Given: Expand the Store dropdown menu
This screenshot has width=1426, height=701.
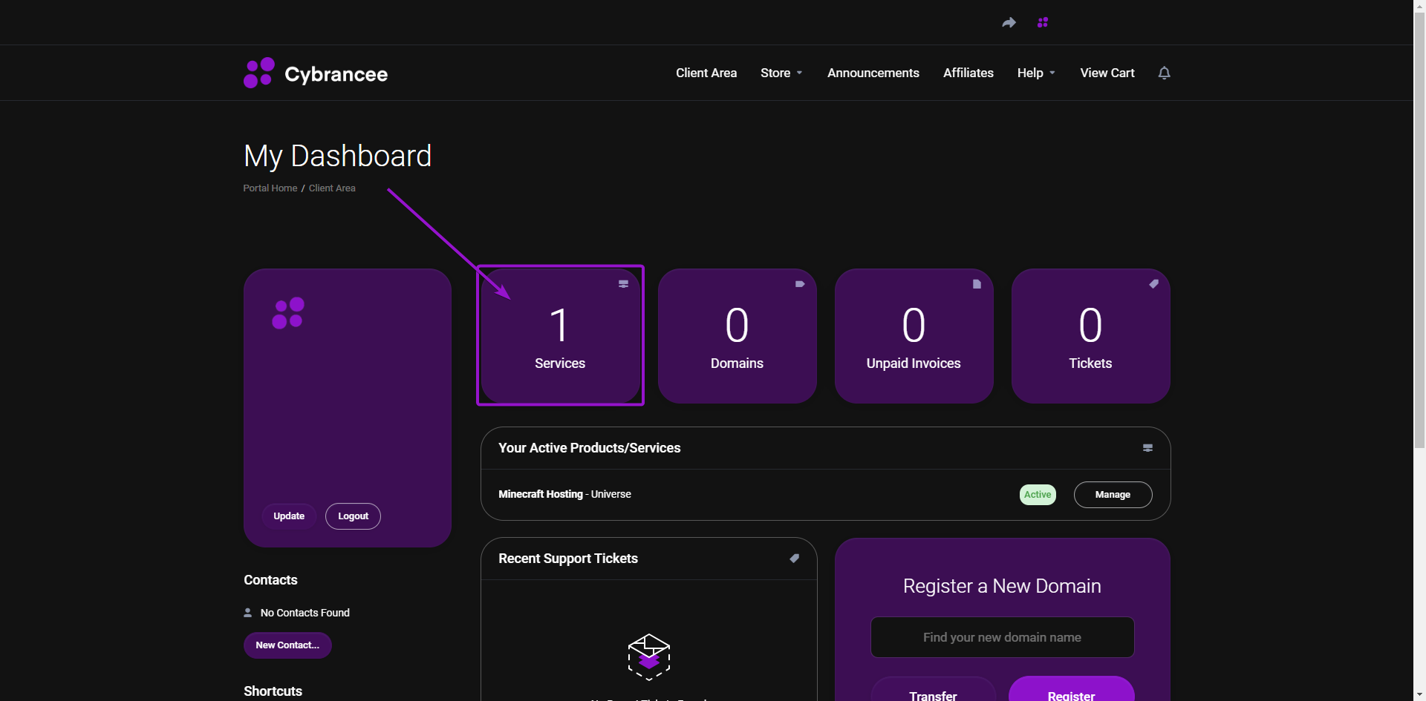Looking at the screenshot, I should [781, 73].
